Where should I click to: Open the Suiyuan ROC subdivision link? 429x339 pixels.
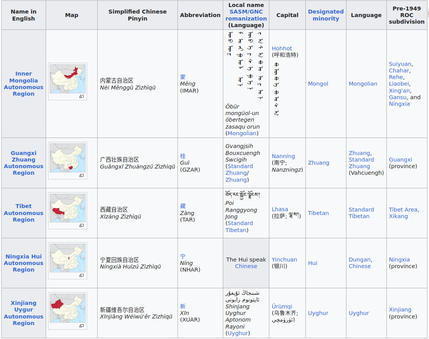[x=400, y=64]
